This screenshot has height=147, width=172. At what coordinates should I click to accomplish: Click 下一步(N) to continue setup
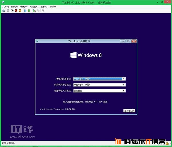pos(129,111)
